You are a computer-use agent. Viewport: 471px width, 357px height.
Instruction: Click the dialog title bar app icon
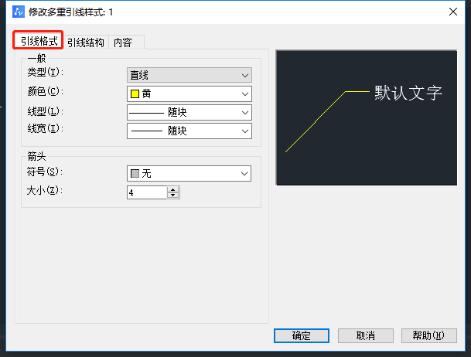tap(19, 12)
